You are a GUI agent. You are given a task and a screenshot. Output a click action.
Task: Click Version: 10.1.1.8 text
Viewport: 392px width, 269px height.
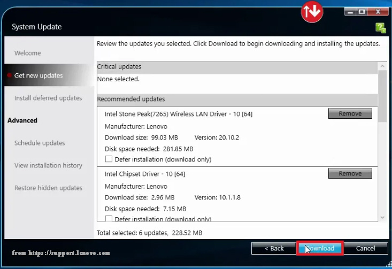coord(218,197)
